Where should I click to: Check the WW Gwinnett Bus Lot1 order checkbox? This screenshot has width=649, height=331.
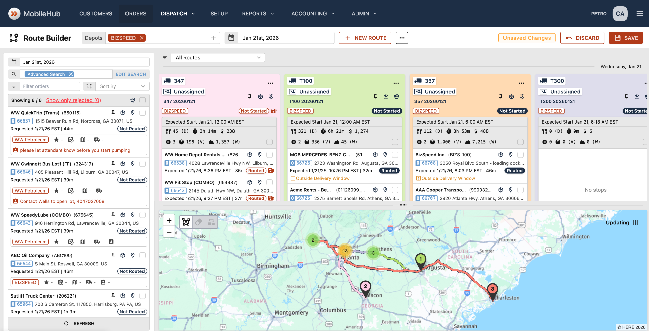coord(142,164)
